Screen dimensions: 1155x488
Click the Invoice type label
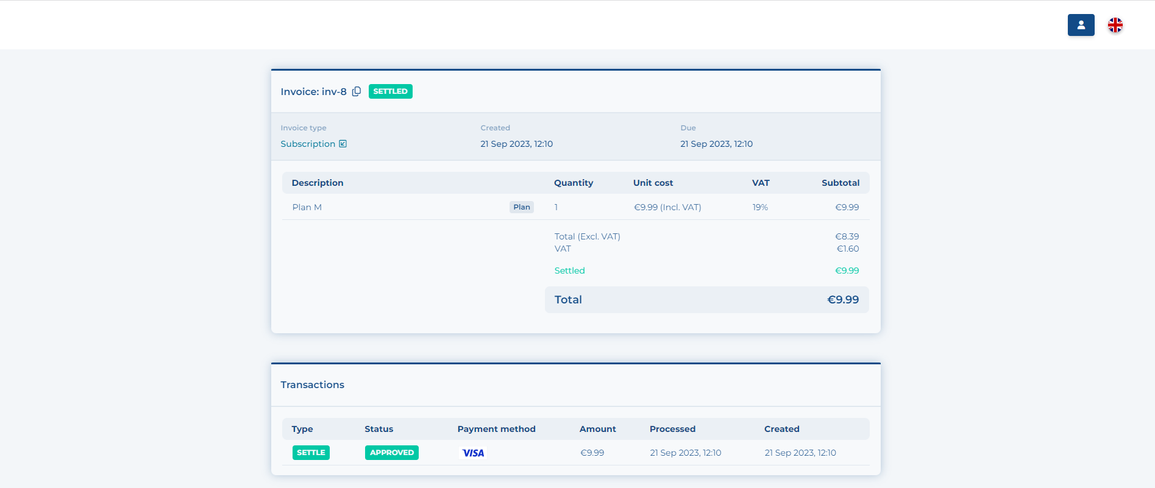(304, 128)
